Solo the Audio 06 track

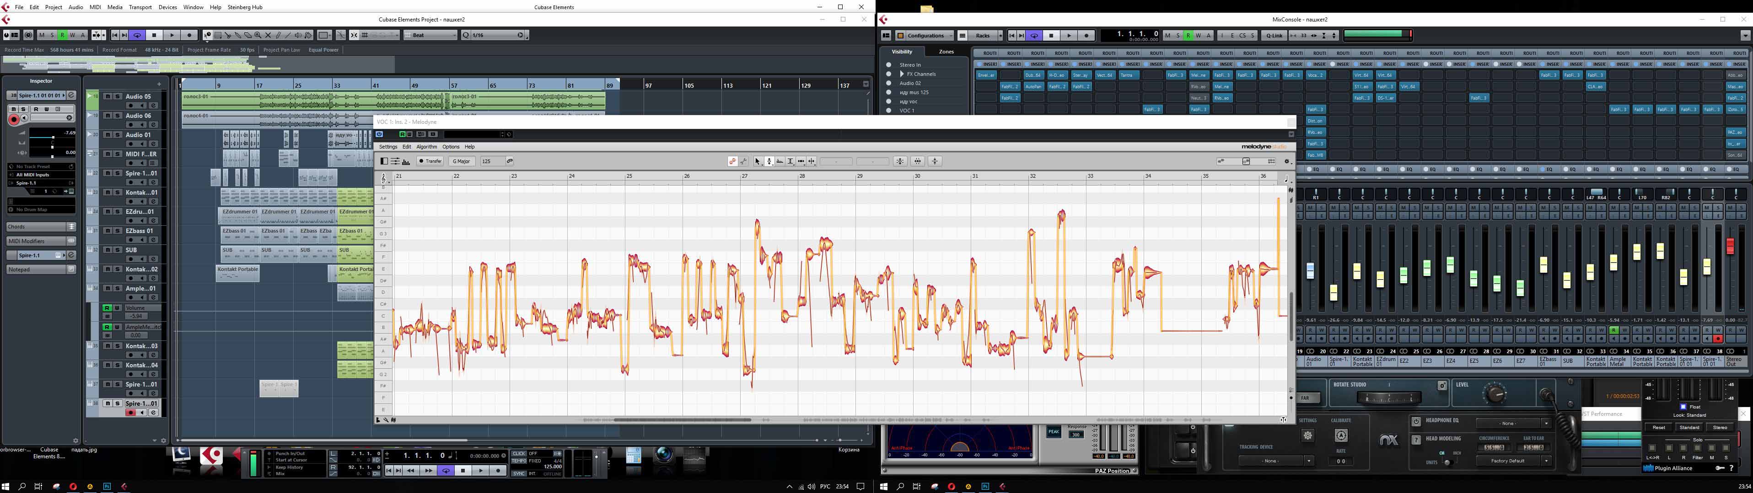coord(117,116)
